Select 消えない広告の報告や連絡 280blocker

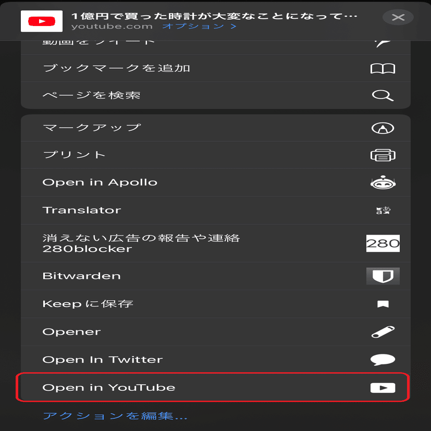click(216, 243)
